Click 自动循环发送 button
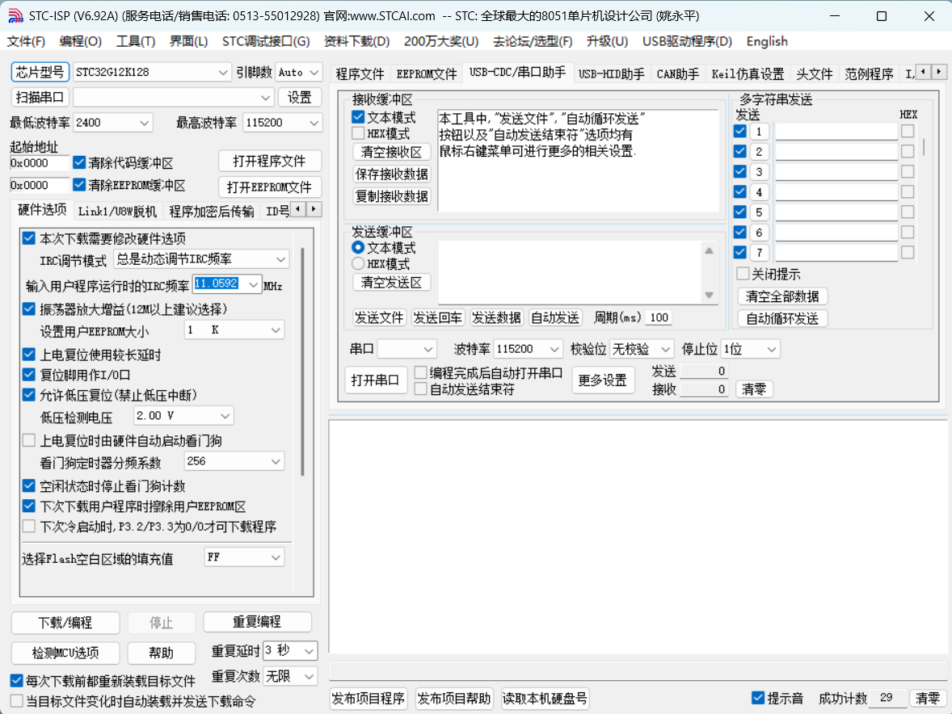The height and width of the screenshot is (714, 952). coord(782,318)
